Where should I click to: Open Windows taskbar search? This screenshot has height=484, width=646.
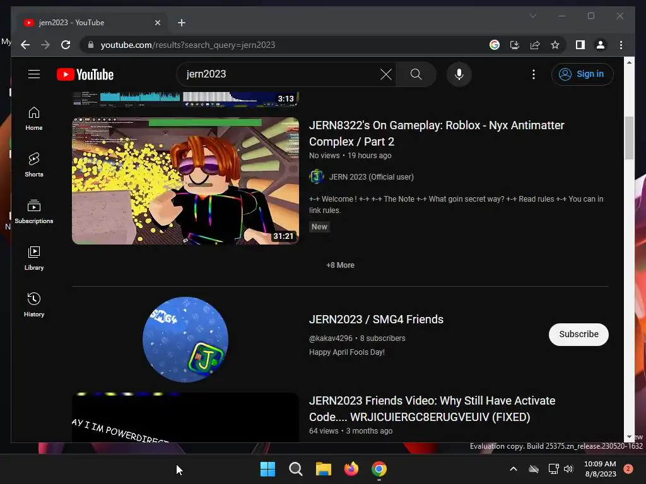[x=295, y=469]
